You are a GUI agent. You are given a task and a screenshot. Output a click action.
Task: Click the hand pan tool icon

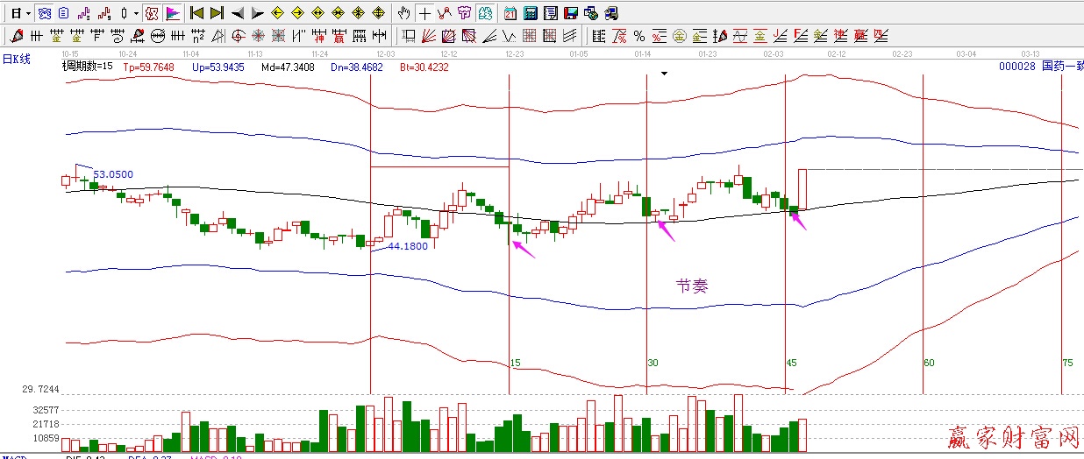(x=403, y=13)
